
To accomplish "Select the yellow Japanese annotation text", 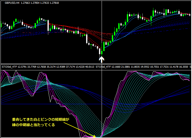I will 40,122.
